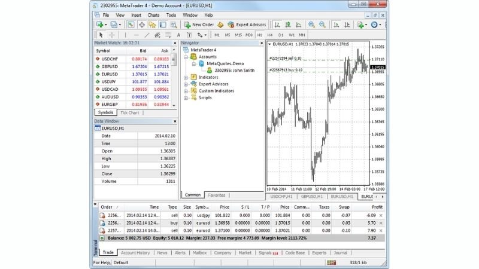Switch timeframe to M1

[x=217, y=35]
